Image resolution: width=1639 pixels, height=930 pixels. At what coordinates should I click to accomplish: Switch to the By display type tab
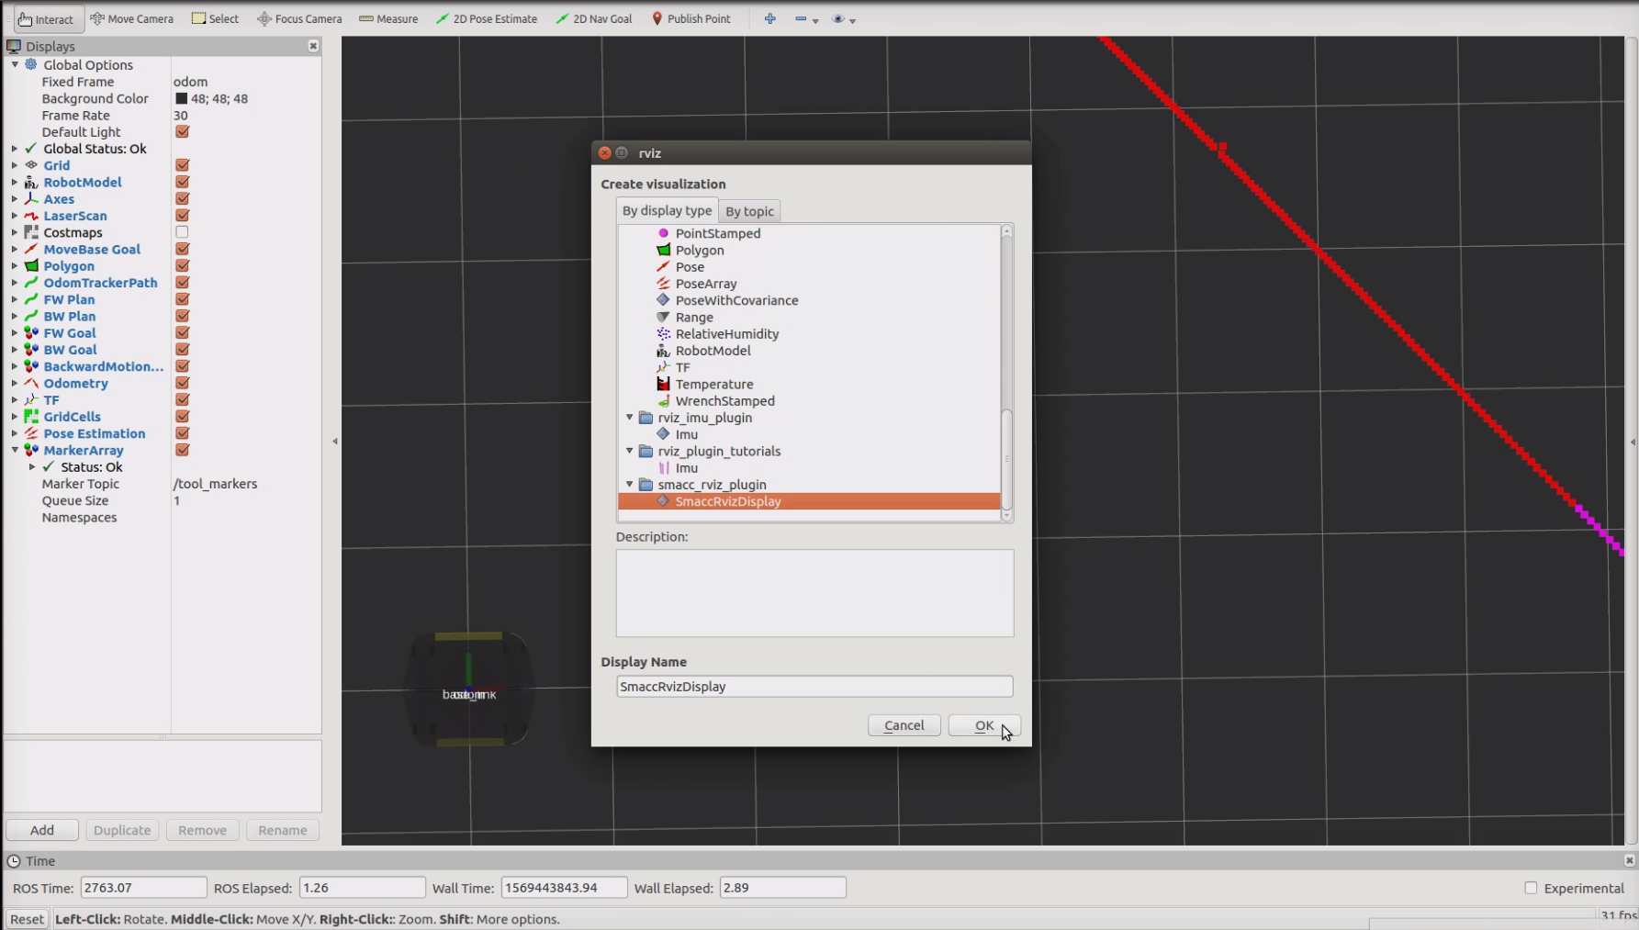point(667,210)
